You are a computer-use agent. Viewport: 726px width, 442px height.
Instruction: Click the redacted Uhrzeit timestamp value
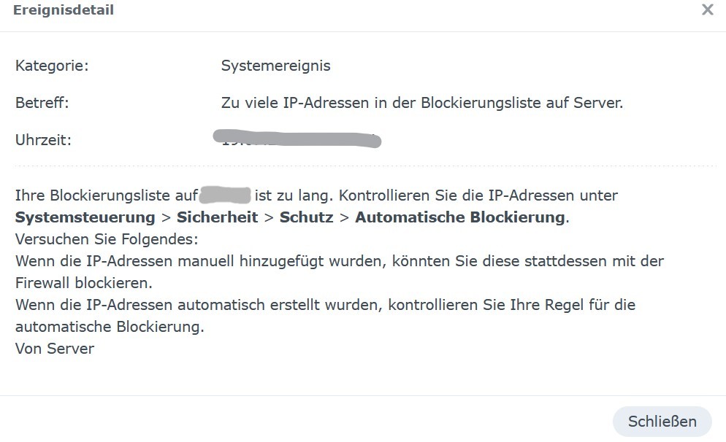click(x=297, y=139)
